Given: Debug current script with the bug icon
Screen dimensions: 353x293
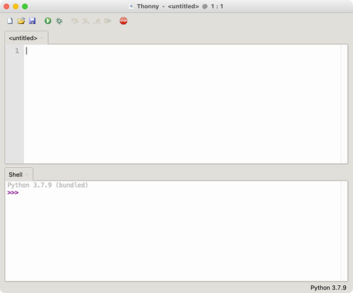Looking at the screenshot, I should (59, 21).
